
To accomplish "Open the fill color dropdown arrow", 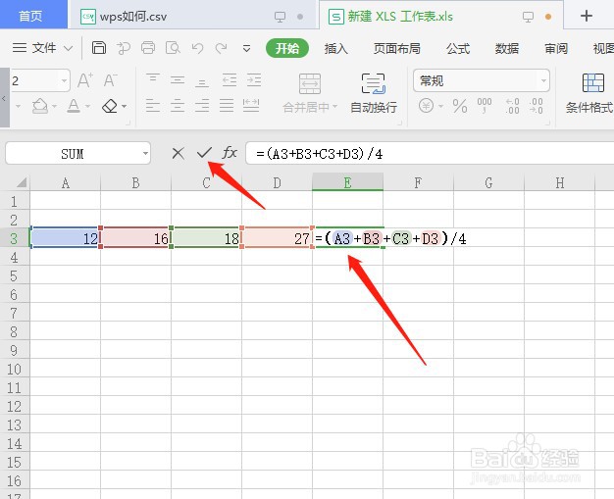I will coord(54,106).
